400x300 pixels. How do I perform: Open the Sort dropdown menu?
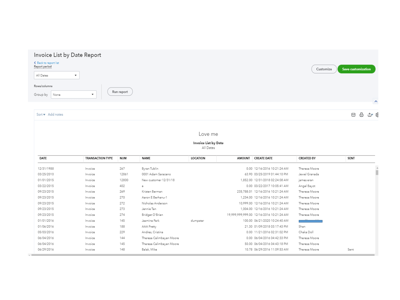point(41,115)
